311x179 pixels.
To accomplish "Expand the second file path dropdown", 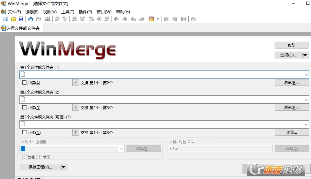I will point(306,100).
